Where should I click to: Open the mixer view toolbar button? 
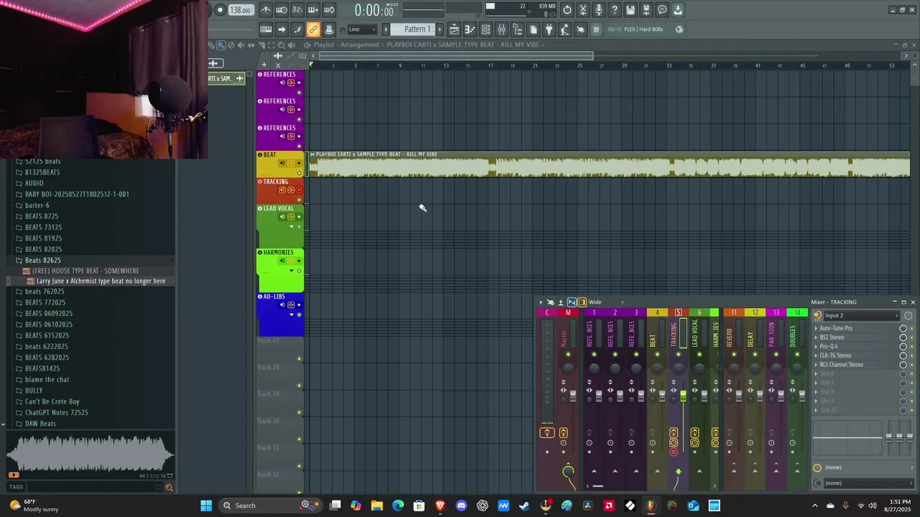coord(502,29)
